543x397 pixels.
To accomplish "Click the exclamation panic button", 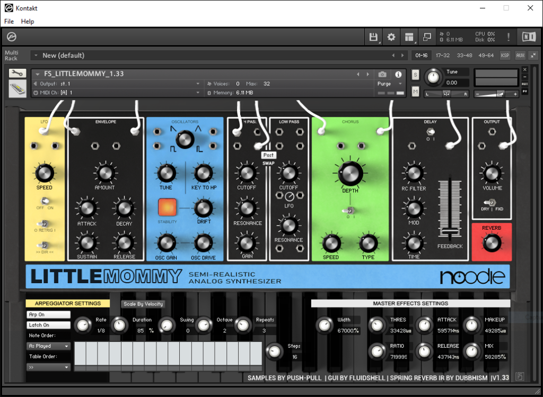I will [509, 37].
